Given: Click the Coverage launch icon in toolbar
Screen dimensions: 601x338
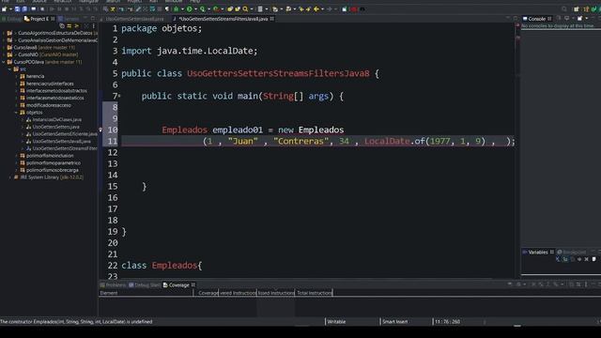Looking at the screenshot, I should pos(203,9).
